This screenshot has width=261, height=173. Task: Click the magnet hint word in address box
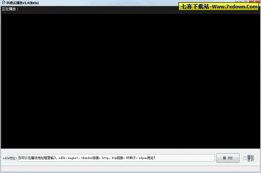(x=73, y=158)
